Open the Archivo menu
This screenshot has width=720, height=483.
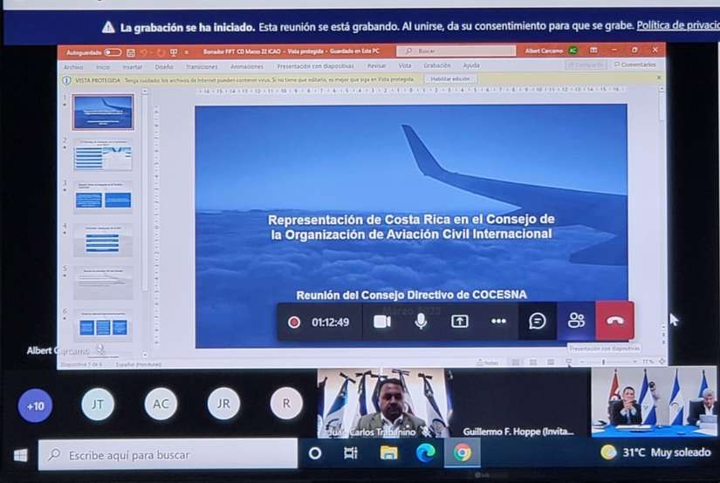tap(73, 67)
